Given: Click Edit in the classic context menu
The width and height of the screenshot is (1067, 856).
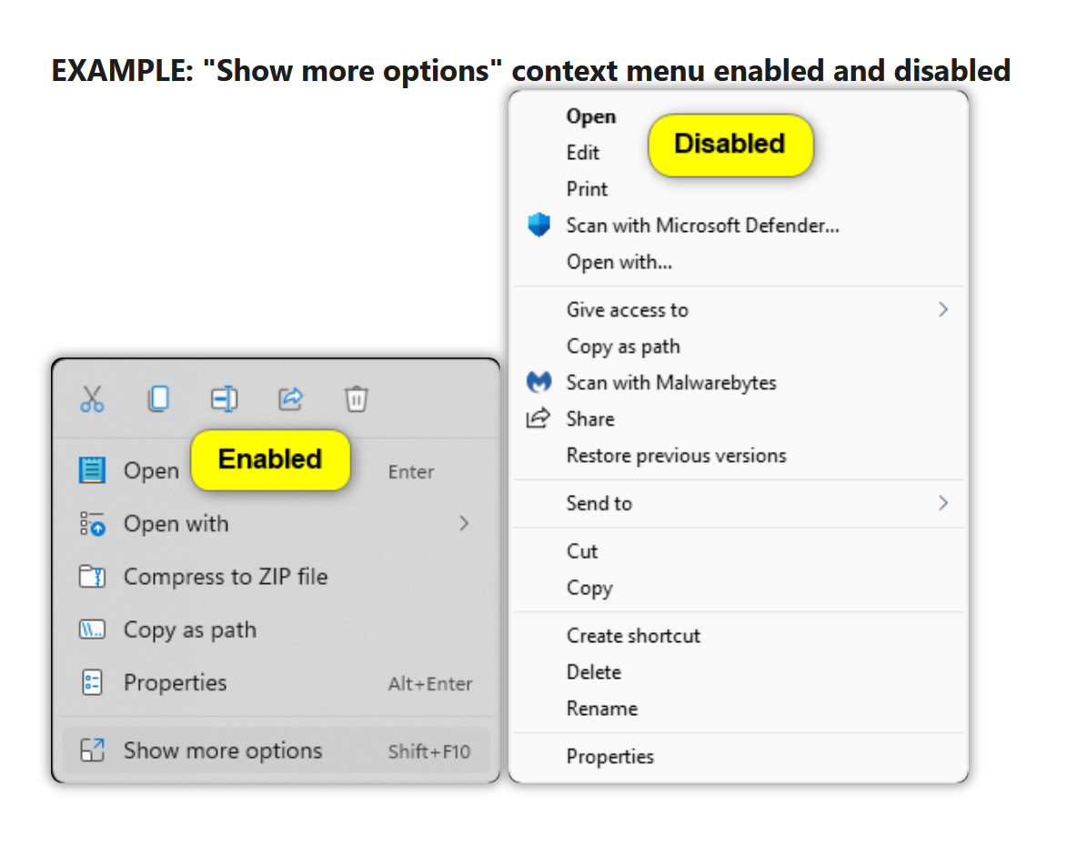Looking at the screenshot, I should (x=582, y=153).
